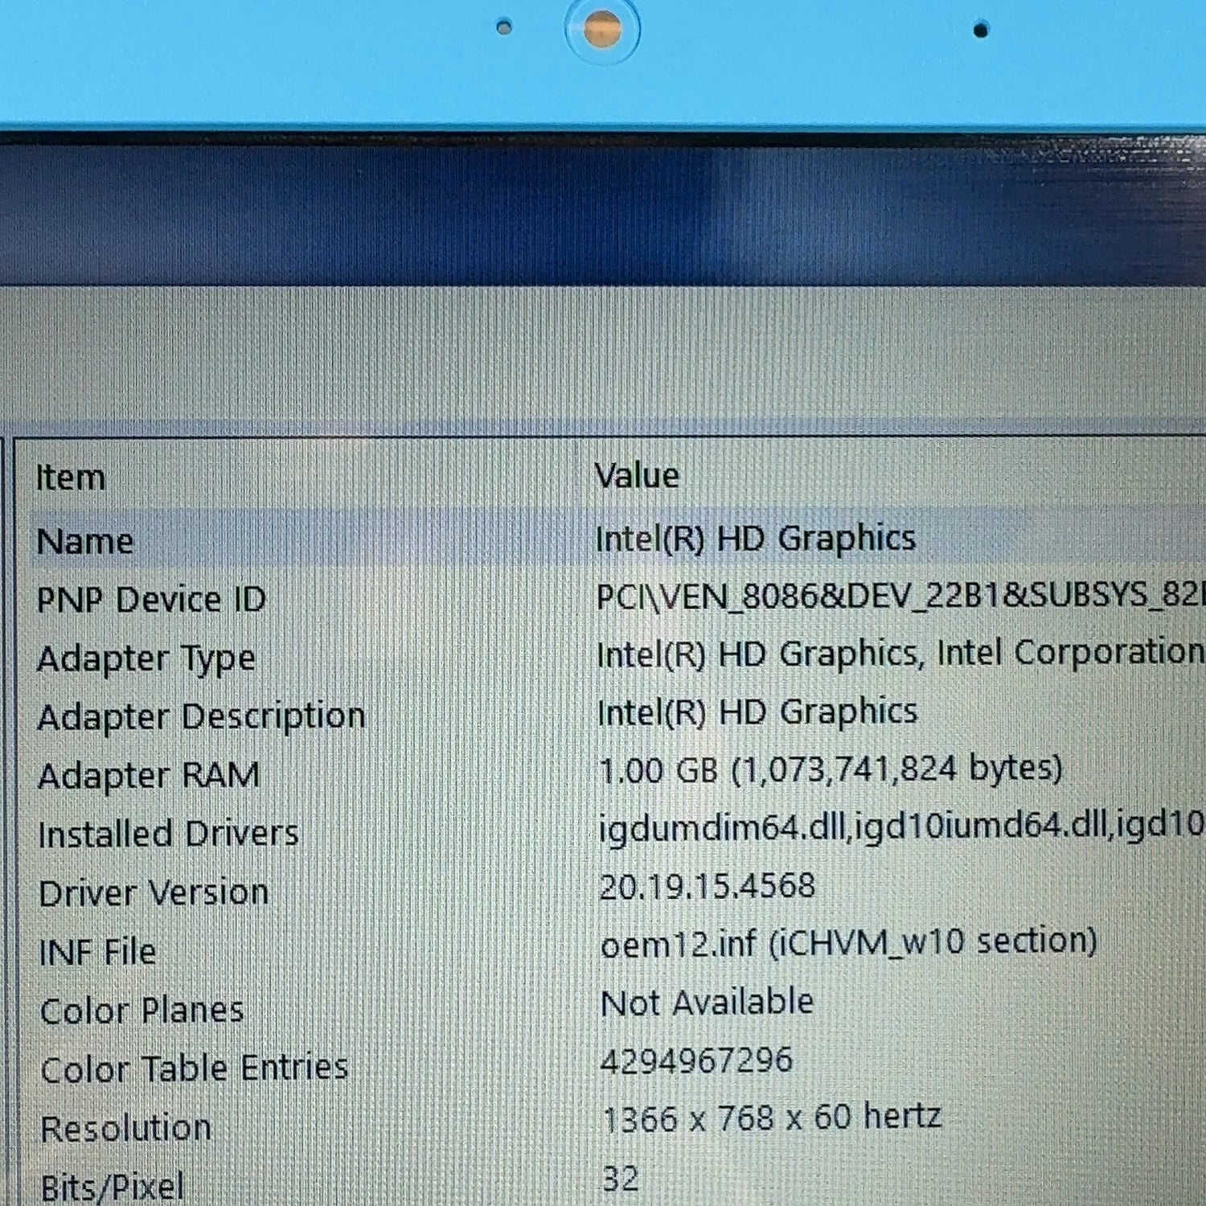The width and height of the screenshot is (1206, 1206).
Task: Select the Resolution row label
Action: (x=126, y=1129)
